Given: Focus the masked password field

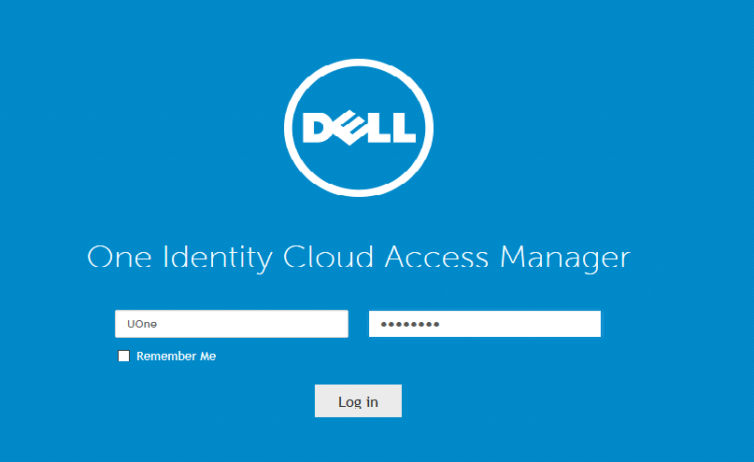Looking at the screenshot, I should [x=484, y=324].
